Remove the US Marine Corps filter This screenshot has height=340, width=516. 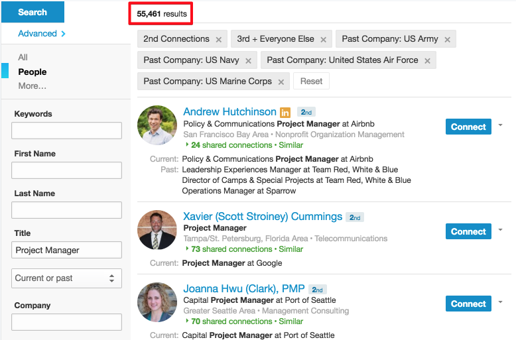pyautogui.click(x=281, y=82)
